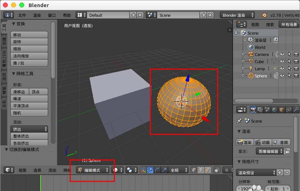Expand the Cube item in outliner
Image resolution: width=300 pixels, height=191 pixels.
pos(243,62)
